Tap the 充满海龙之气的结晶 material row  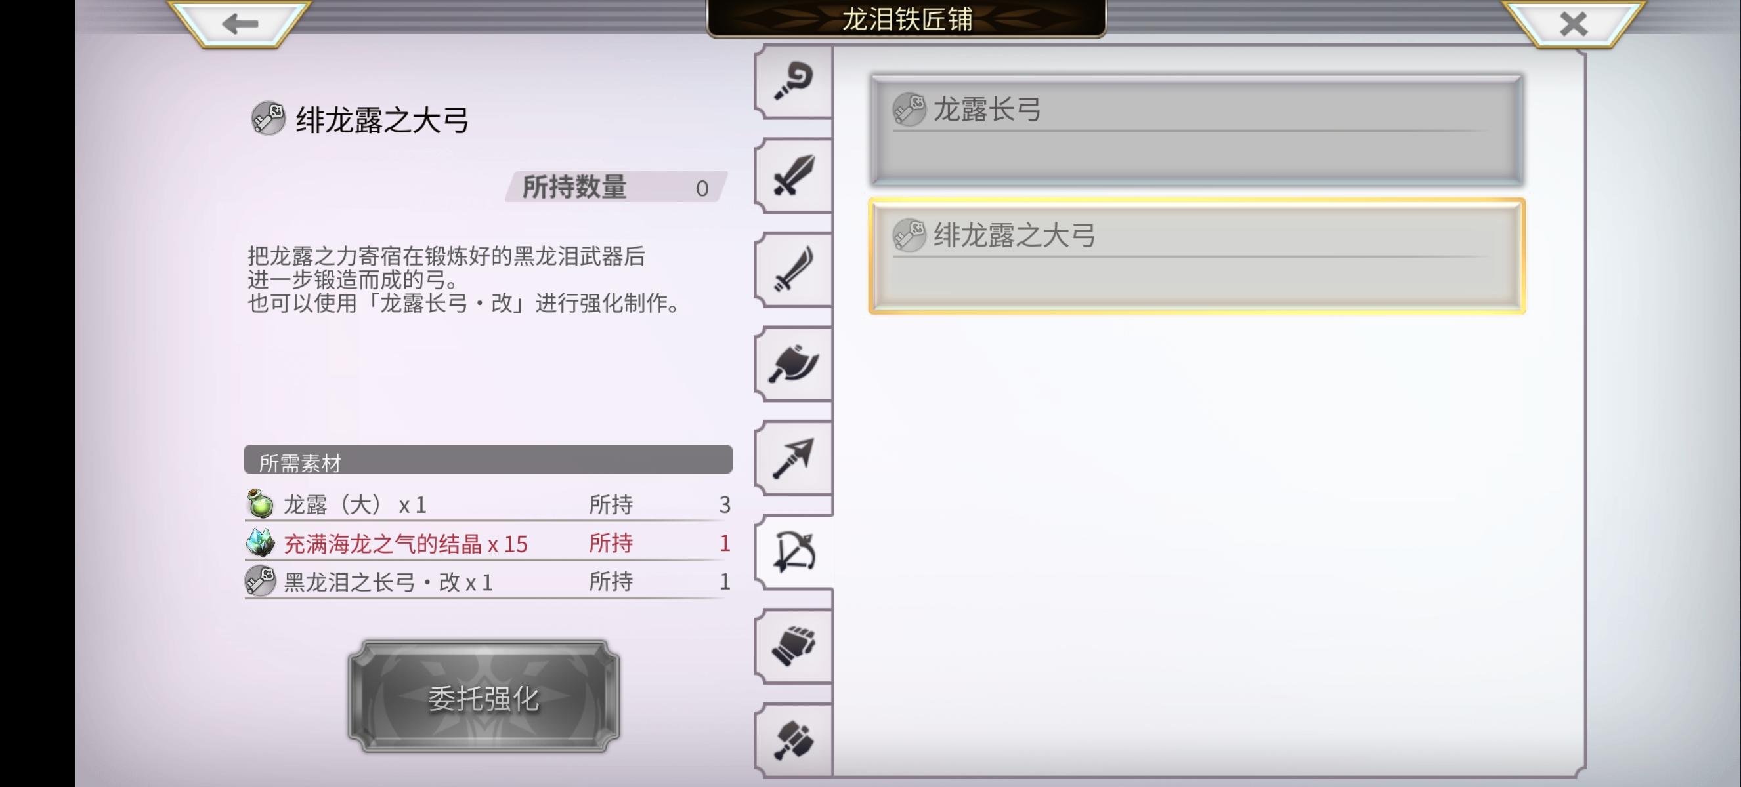click(488, 542)
